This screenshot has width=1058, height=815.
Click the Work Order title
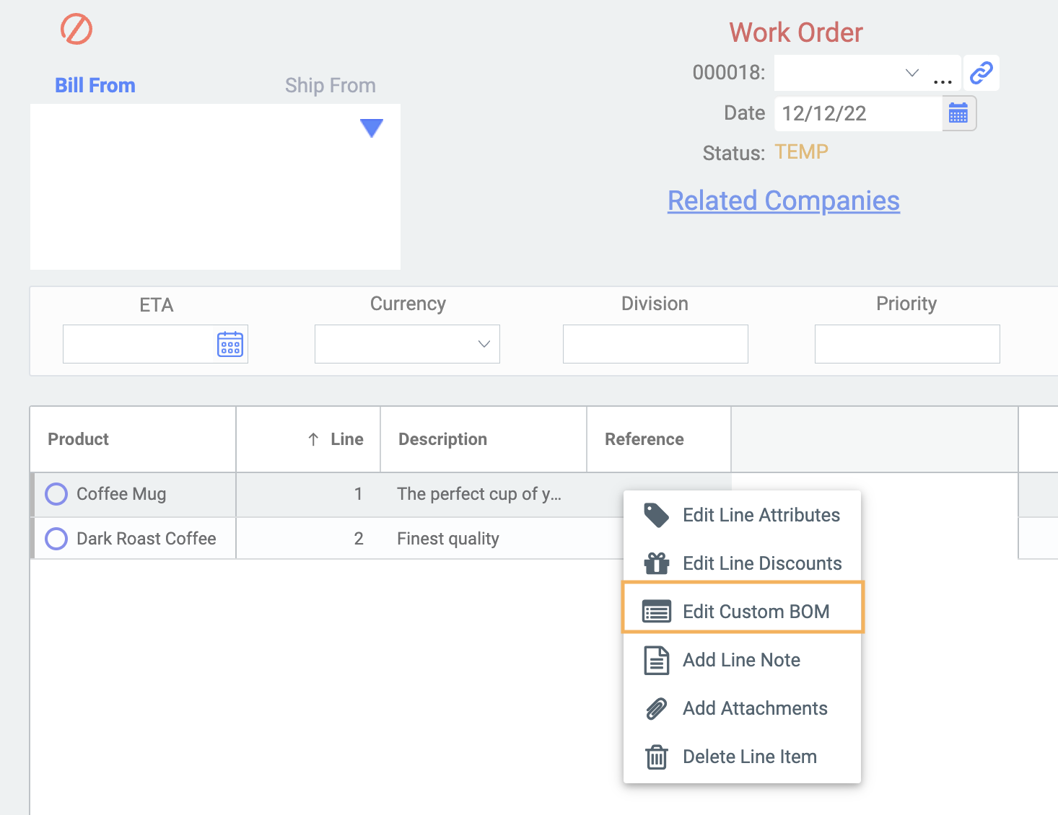[x=796, y=32]
